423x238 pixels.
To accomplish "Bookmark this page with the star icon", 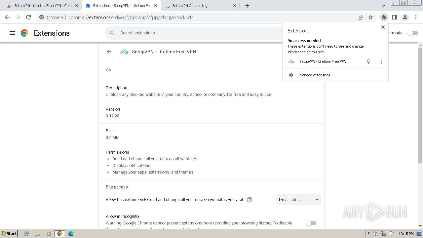I will click(x=371, y=17).
